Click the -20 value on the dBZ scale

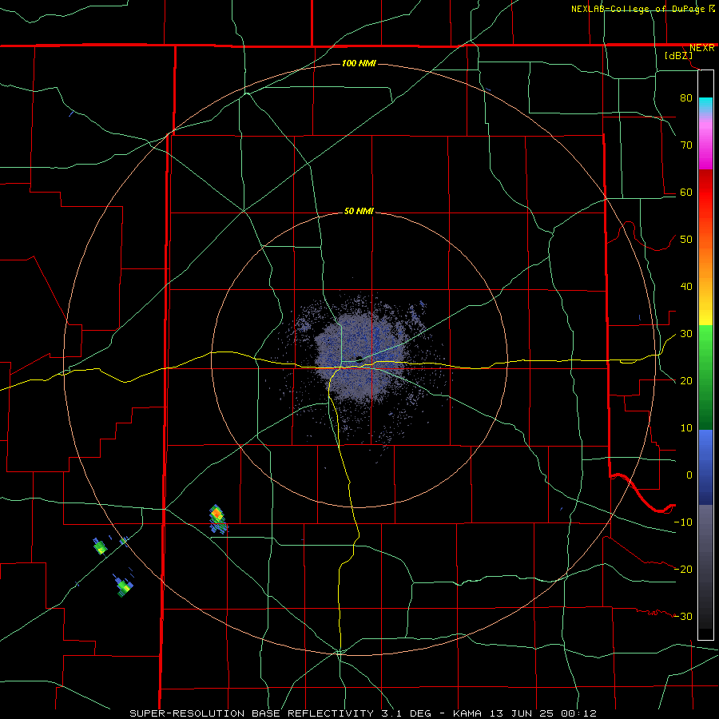click(683, 569)
